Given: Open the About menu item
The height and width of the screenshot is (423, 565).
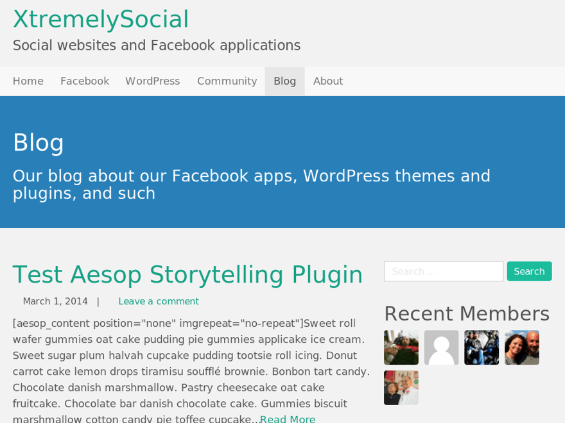Looking at the screenshot, I should coord(328,81).
